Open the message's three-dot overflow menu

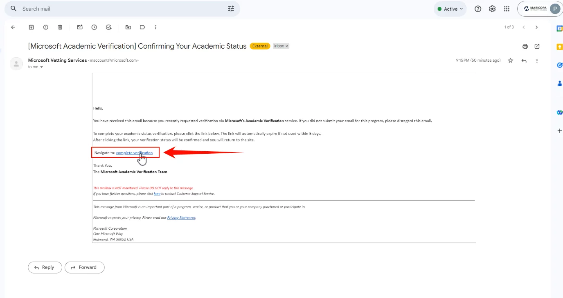pyautogui.click(x=537, y=60)
